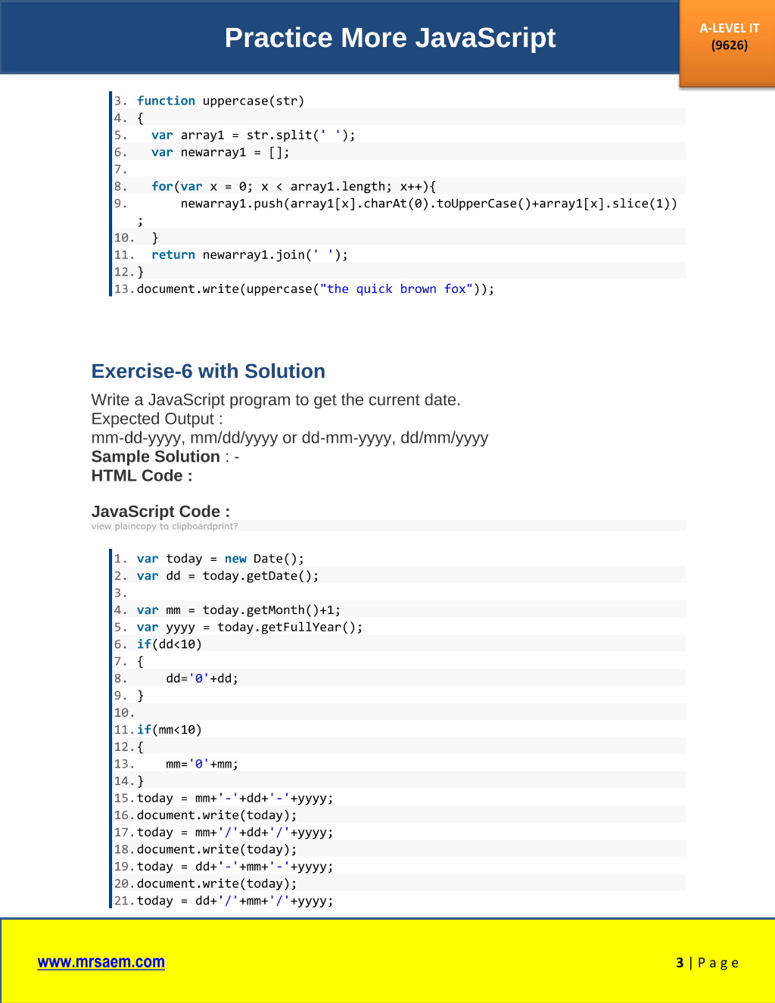Click the expected output date formats line
775x1003 pixels.
coord(290,438)
